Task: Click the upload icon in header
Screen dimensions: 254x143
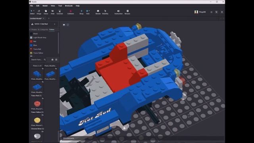Action: click(x=222, y=12)
